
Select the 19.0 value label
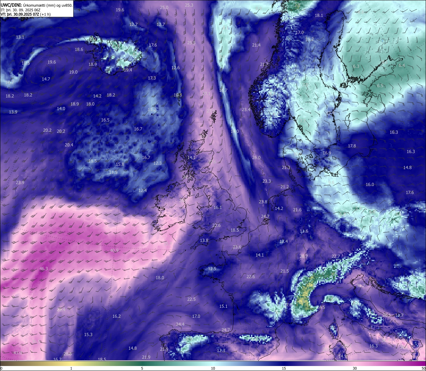tap(73, 72)
